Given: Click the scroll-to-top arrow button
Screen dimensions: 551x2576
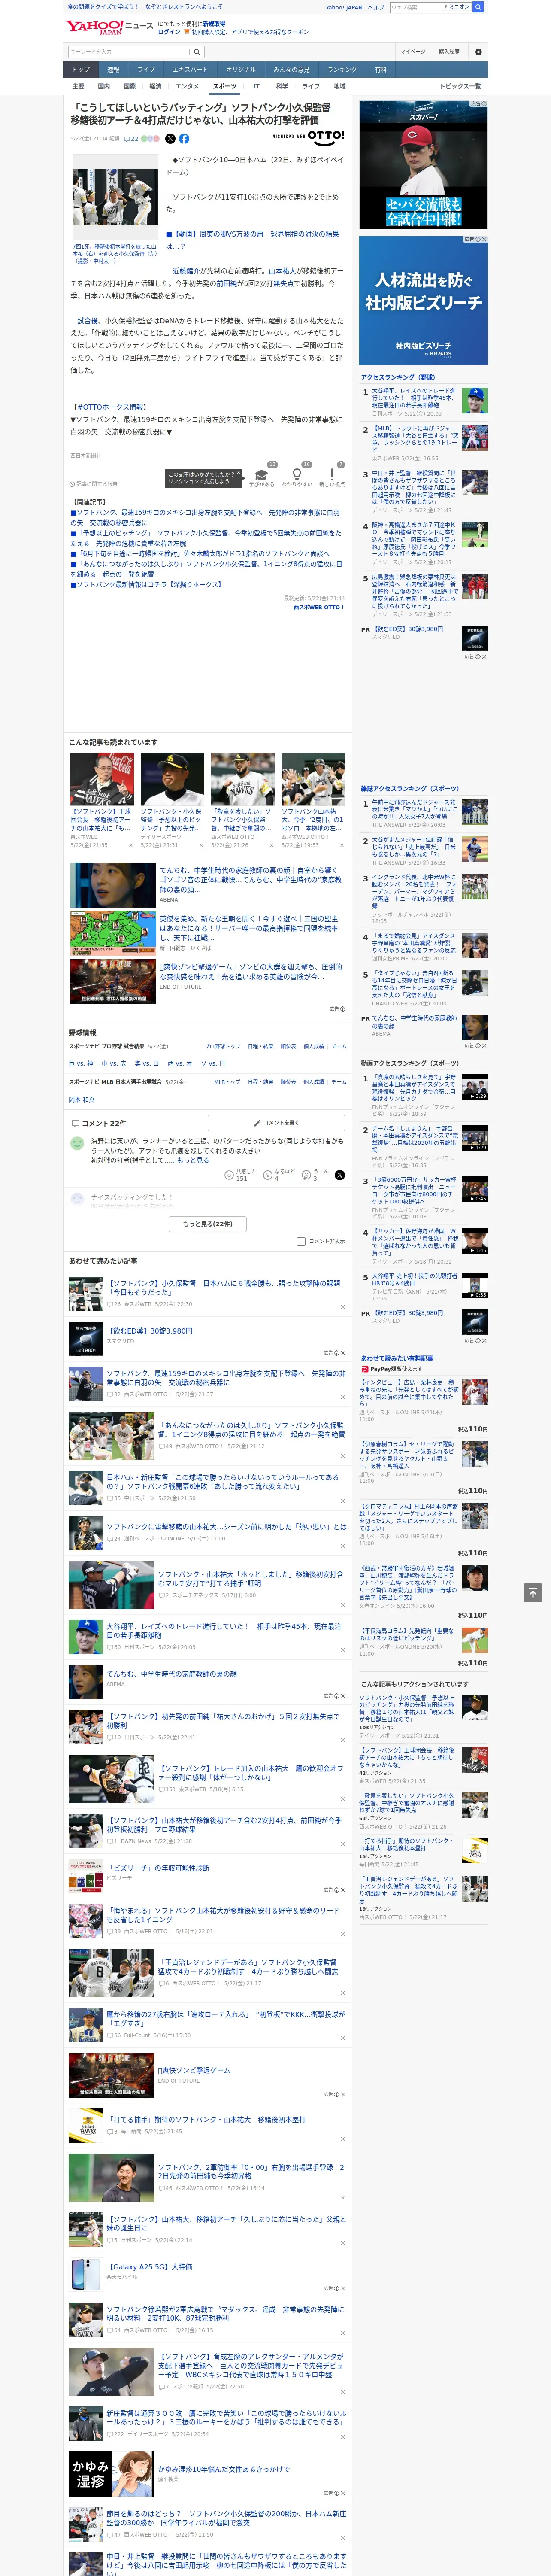Looking at the screenshot, I should pos(533,1592).
